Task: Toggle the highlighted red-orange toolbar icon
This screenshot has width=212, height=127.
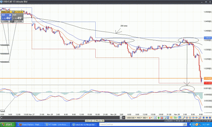Action: tap(161, 118)
